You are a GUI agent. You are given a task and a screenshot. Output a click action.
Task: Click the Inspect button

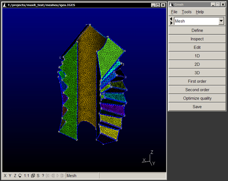(197, 39)
